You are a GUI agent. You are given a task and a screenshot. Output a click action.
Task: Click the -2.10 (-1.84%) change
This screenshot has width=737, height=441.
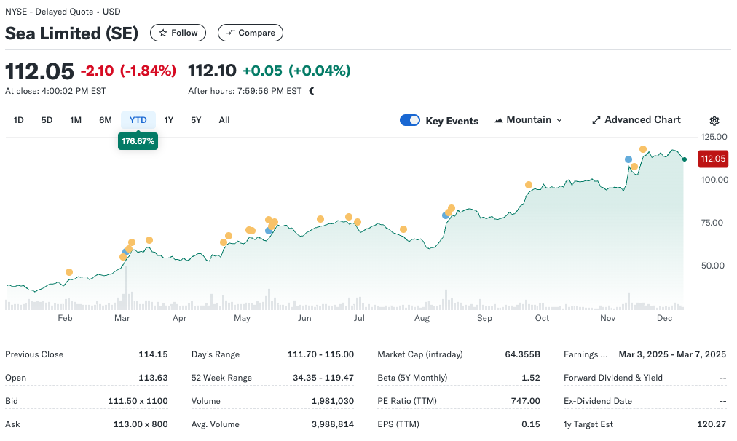tap(128, 71)
